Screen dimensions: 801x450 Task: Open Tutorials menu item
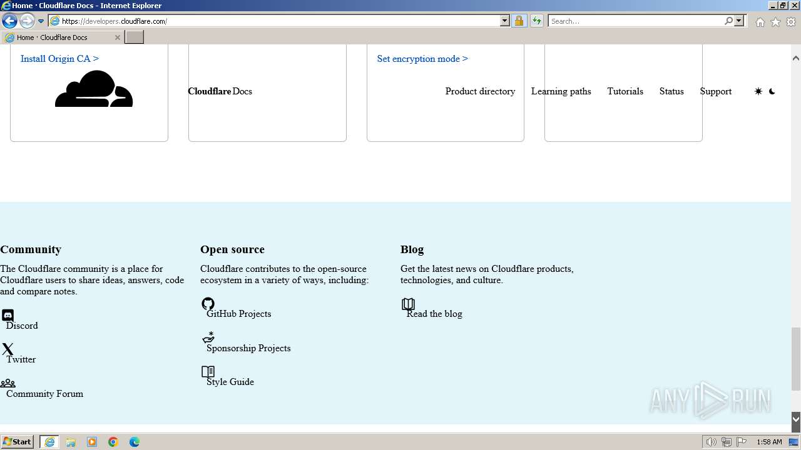click(625, 91)
